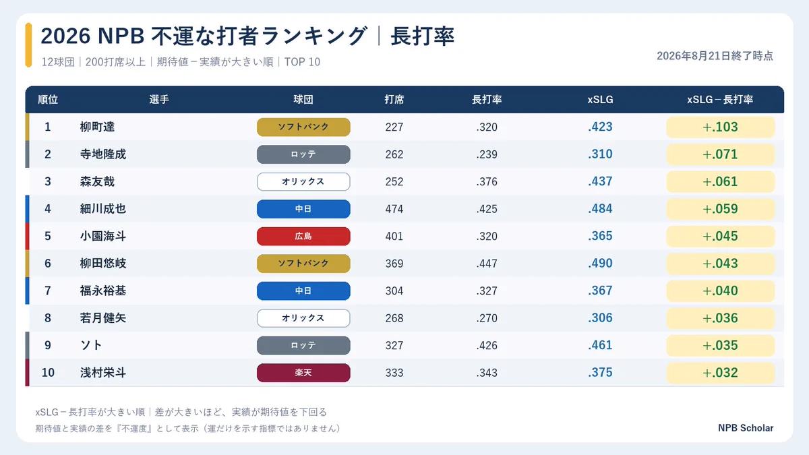This screenshot has width=809, height=455.
Task: Click the 打席 column header
Action: [x=394, y=100]
